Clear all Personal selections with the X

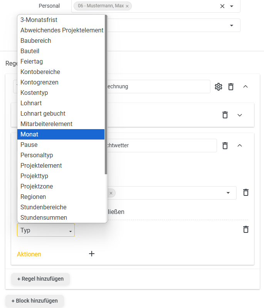[222, 6]
